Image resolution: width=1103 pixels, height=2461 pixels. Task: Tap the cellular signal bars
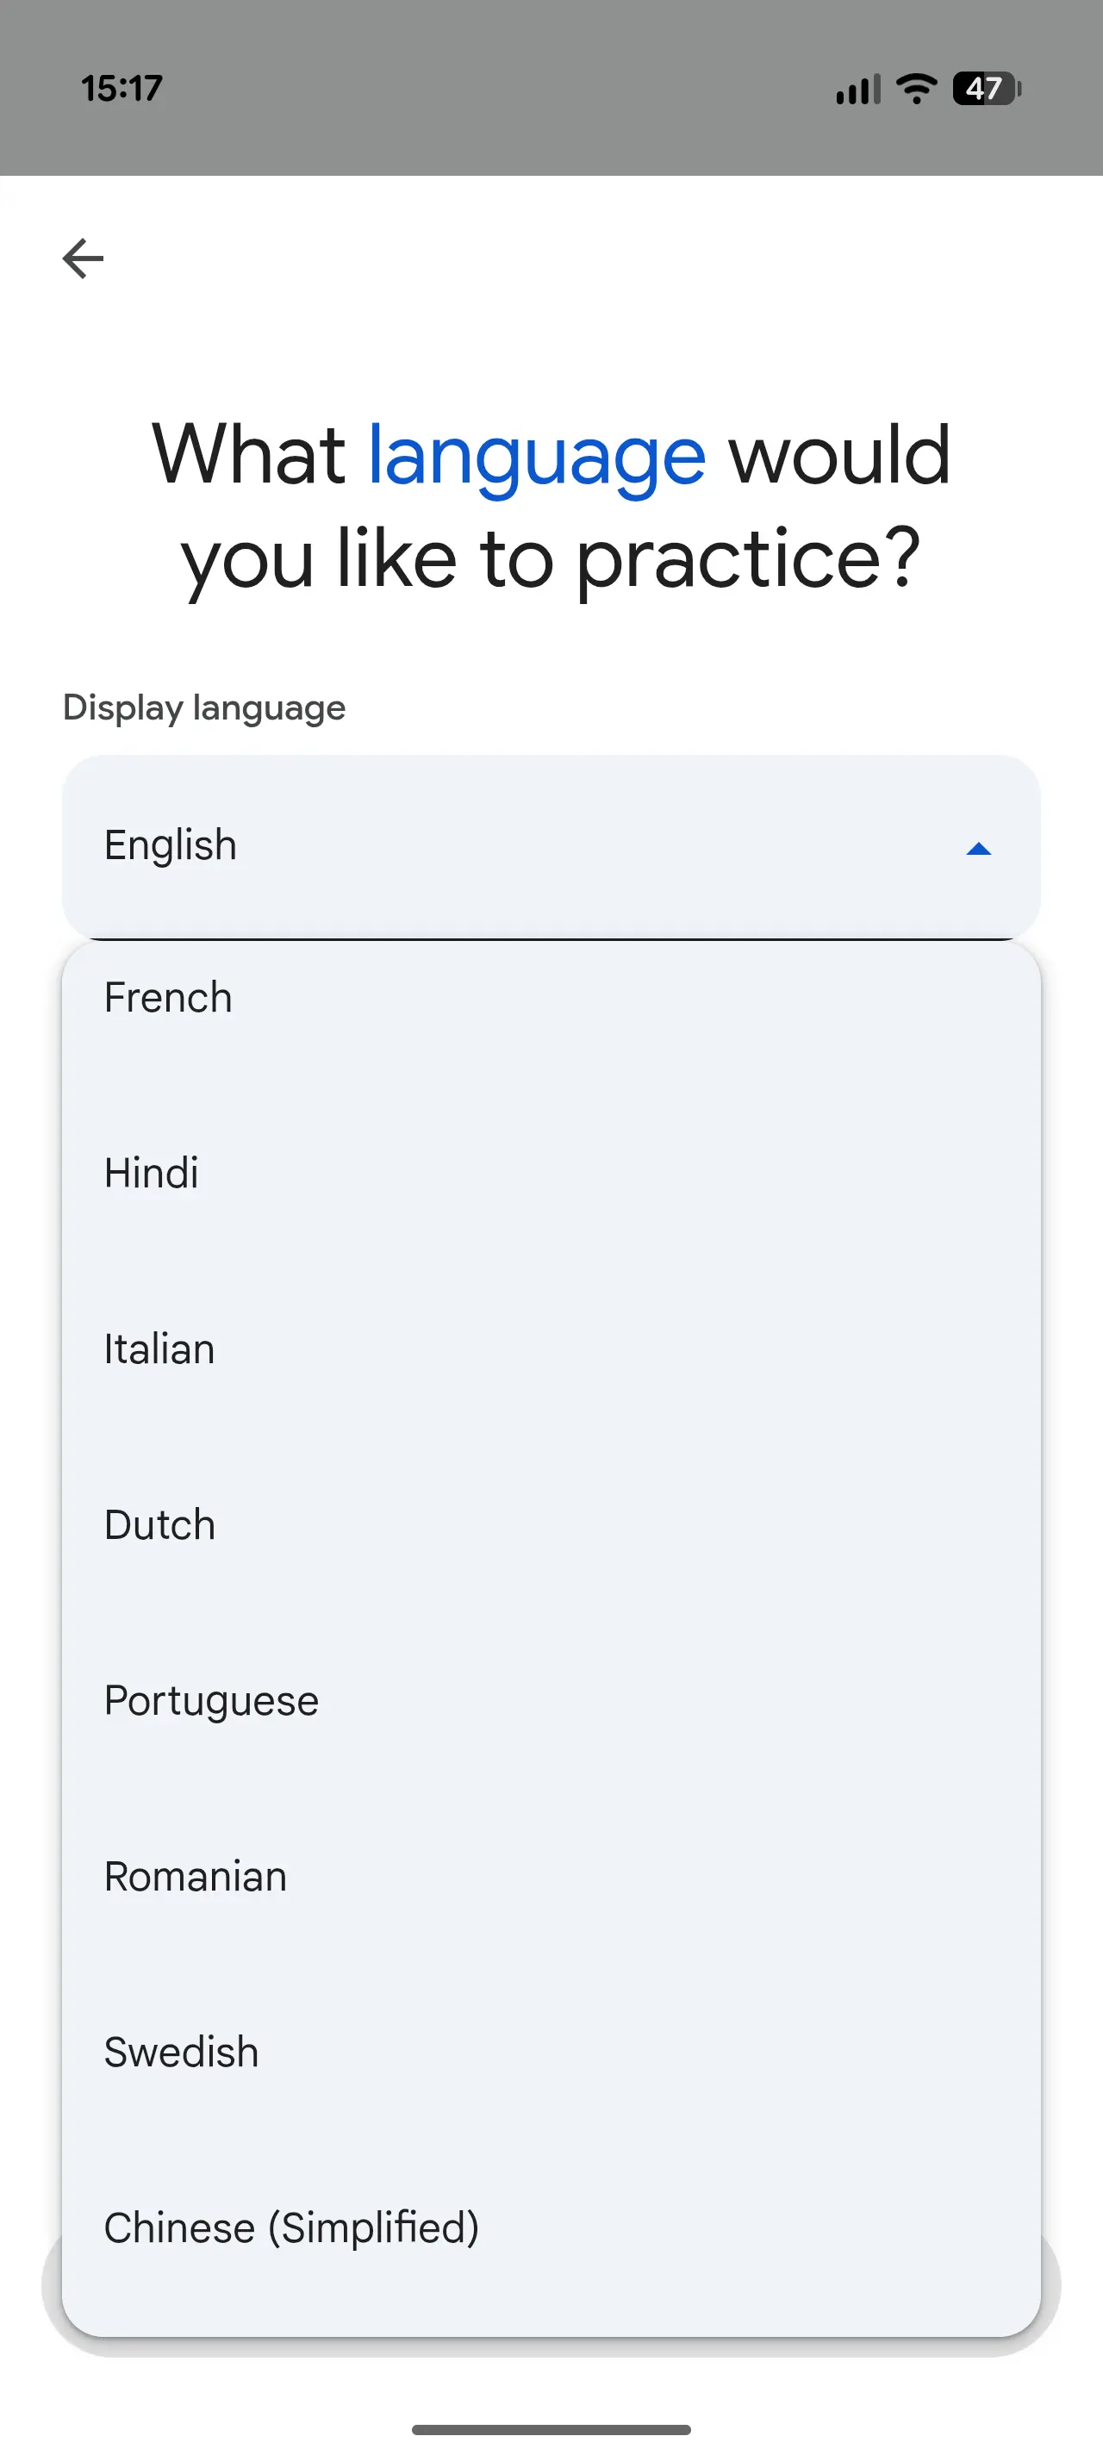(857, 90)
